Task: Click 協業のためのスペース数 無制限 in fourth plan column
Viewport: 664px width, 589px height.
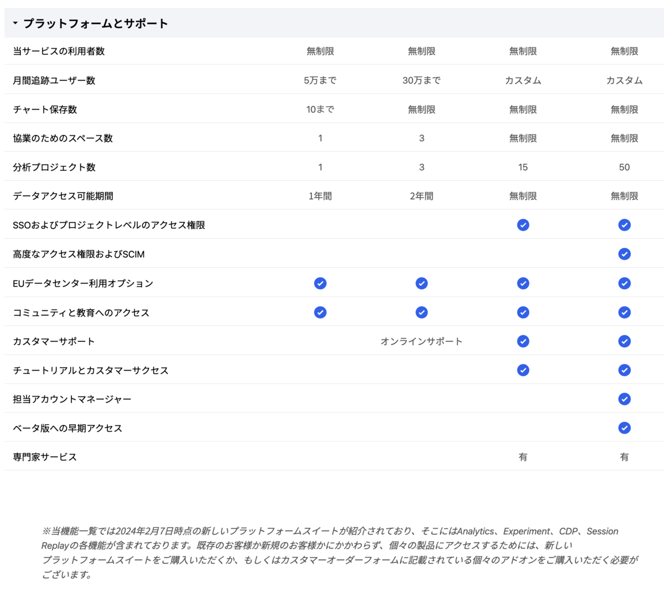Action: [x=624, y=138]
